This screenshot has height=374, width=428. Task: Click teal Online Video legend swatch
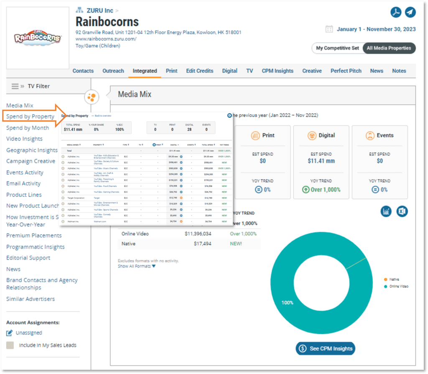385,286
